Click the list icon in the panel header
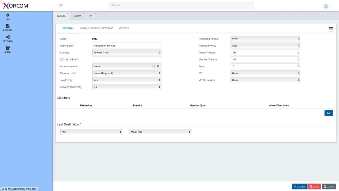The height and width of the screenshot is (191, 339). [331, 28]
